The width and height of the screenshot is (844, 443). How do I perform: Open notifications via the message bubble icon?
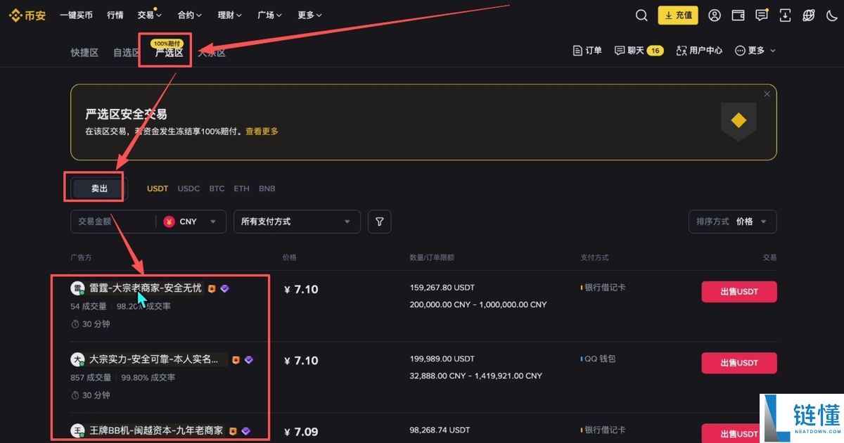761,15
